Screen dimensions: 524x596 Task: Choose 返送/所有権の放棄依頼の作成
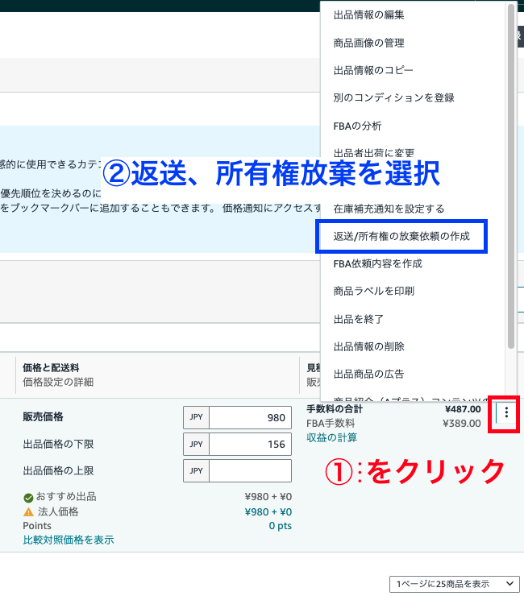401,237
